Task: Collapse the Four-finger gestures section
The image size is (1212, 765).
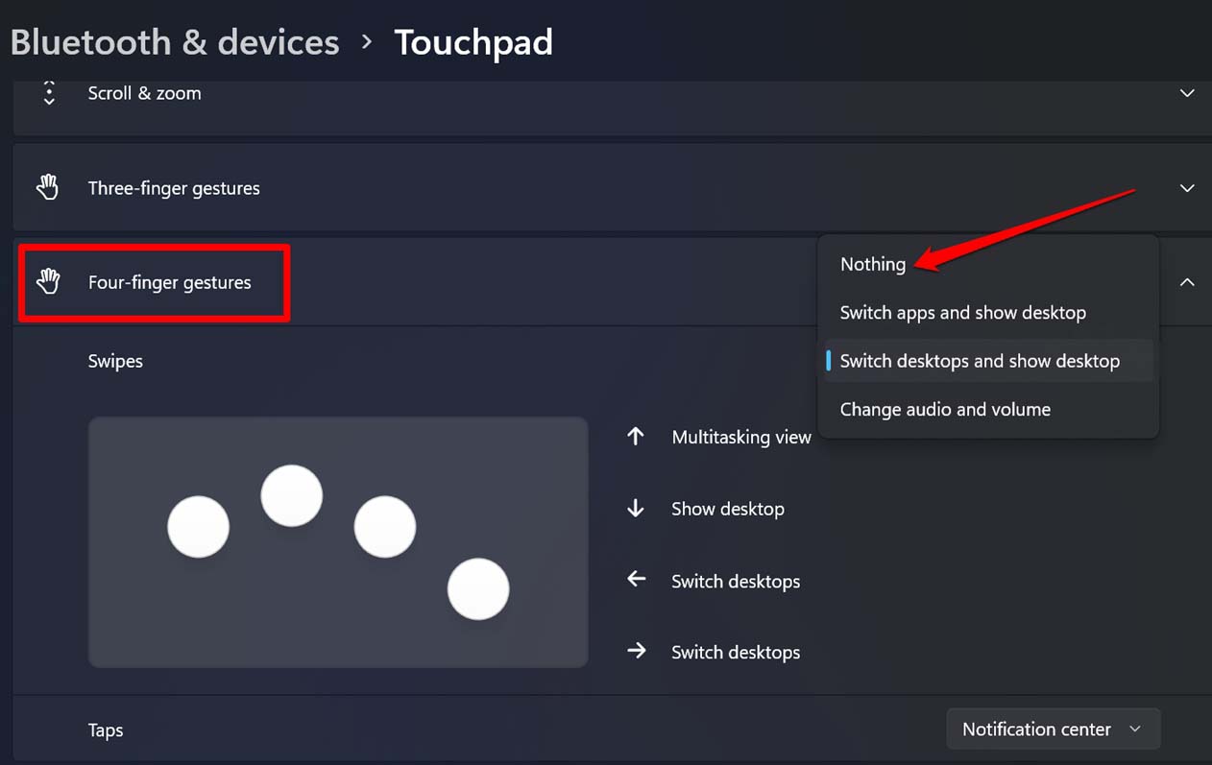Action: click(1187, 282)
